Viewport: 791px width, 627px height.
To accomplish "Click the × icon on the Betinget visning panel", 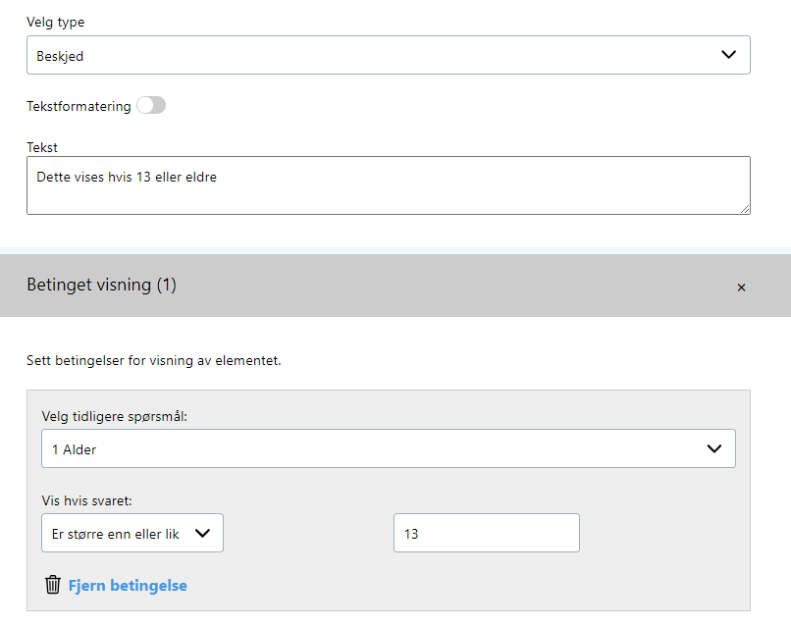I will point(743,287).
